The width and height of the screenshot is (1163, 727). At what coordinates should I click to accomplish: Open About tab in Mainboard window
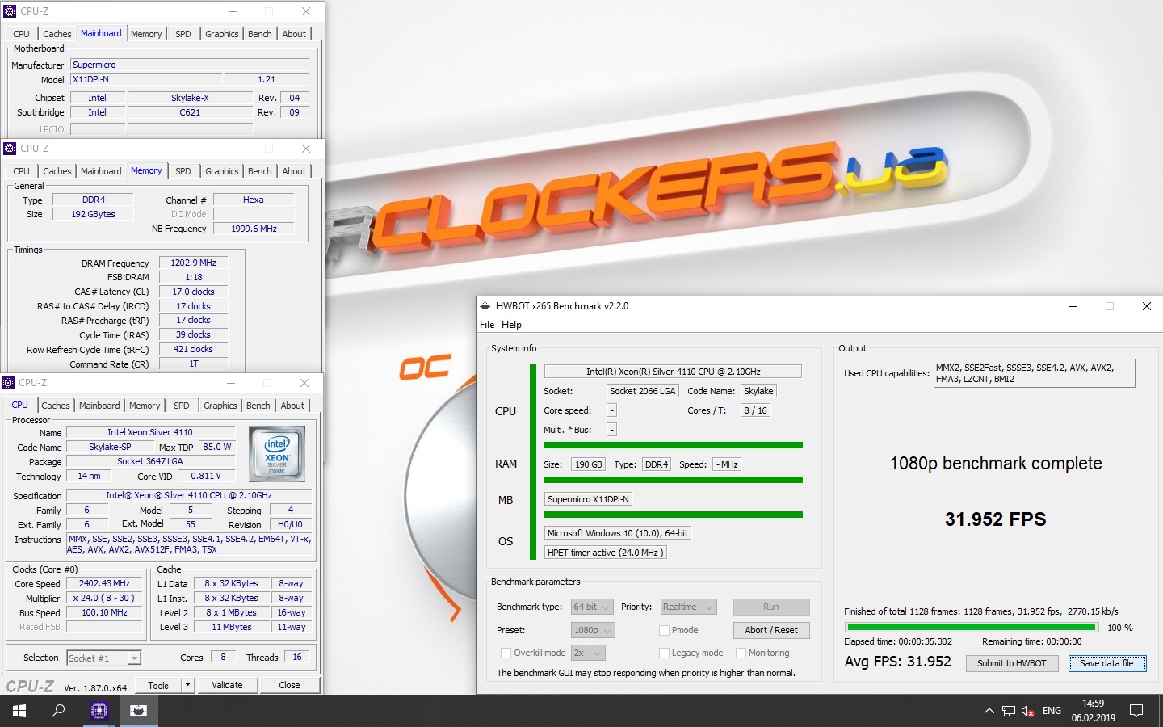tap(294, 34)
